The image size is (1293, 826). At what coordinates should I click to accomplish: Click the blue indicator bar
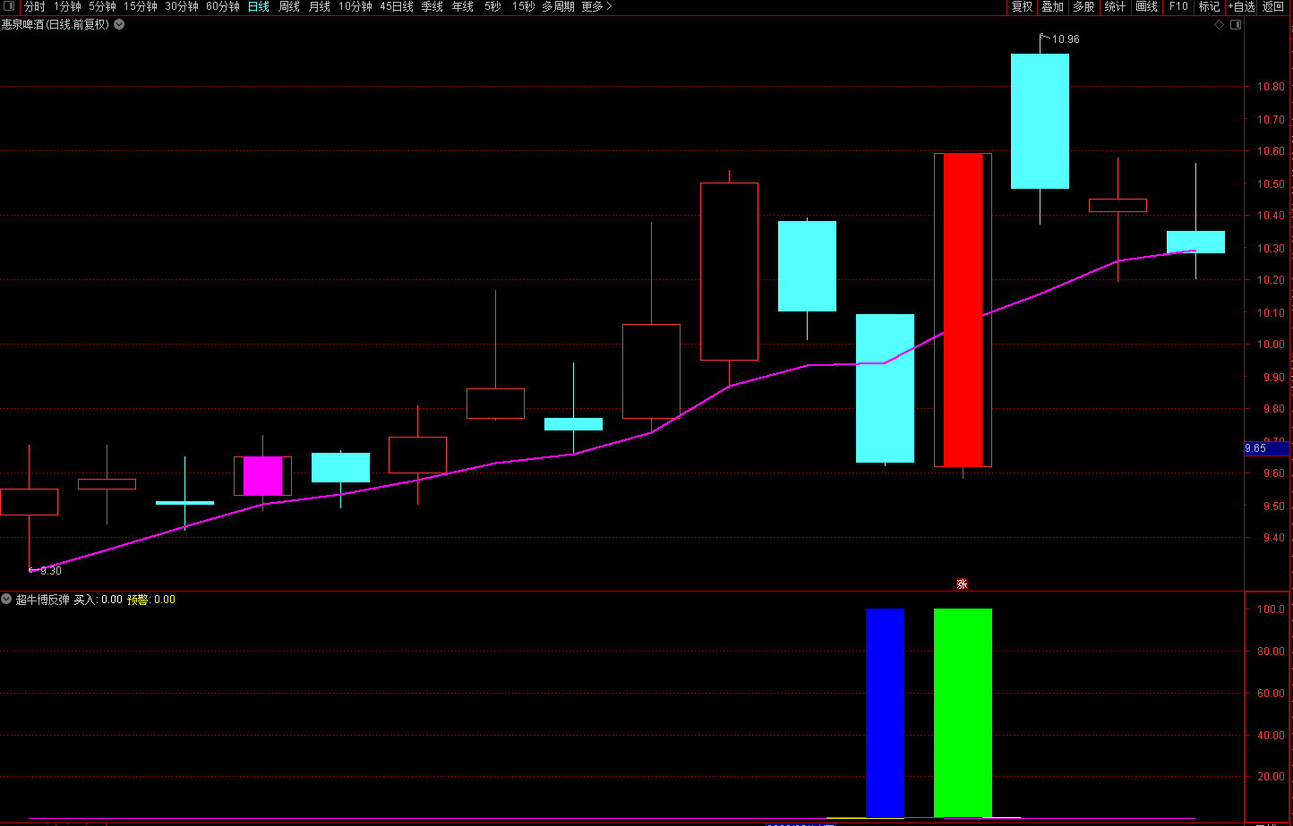885,712
